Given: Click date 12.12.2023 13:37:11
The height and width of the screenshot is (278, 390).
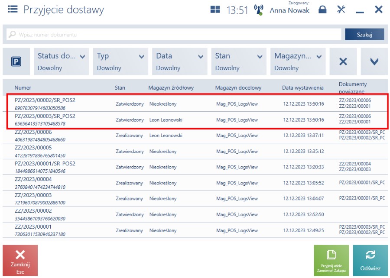Looking at the screenshot, I should pos(303,136).
